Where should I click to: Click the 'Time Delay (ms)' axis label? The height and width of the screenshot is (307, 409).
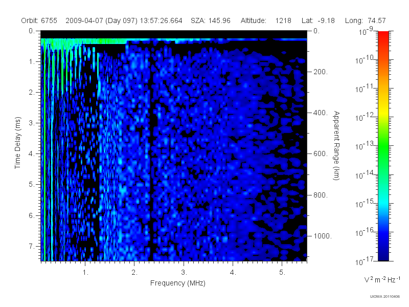tap(17, 143)
